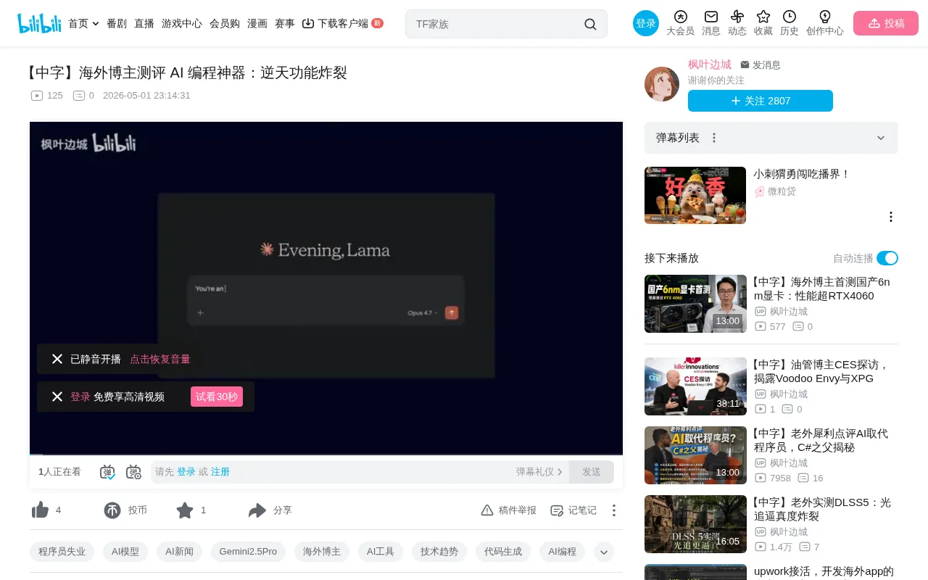Screen dimensions: 928x580
Task: Click 投币 coin icon
Action: 112,510
